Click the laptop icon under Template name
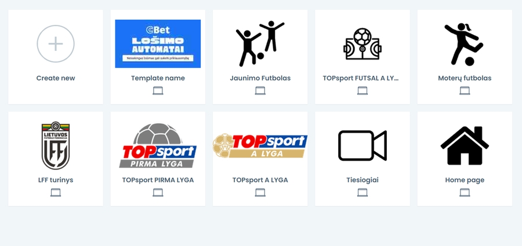 point(158,90)
